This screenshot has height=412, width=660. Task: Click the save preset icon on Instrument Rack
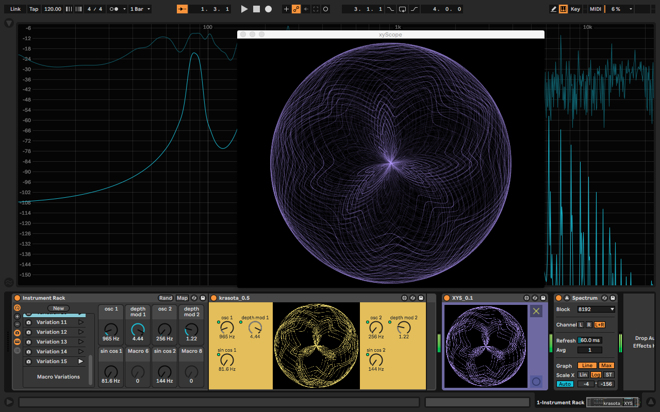coord(202,298)
